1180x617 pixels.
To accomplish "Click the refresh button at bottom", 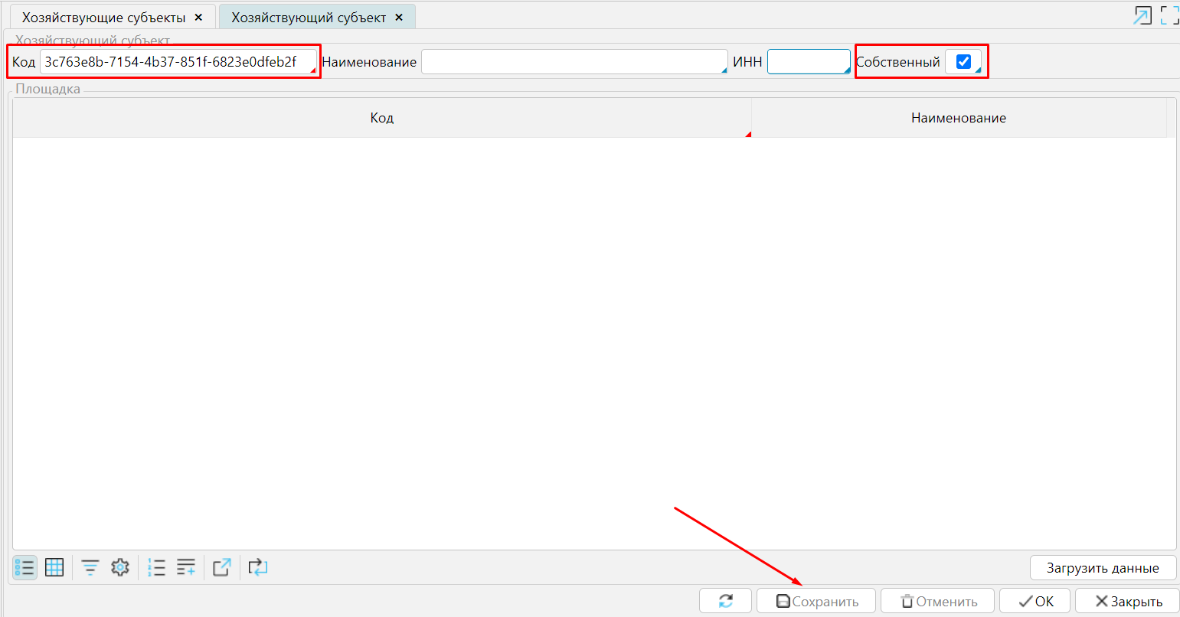I will tap(726, 601).
